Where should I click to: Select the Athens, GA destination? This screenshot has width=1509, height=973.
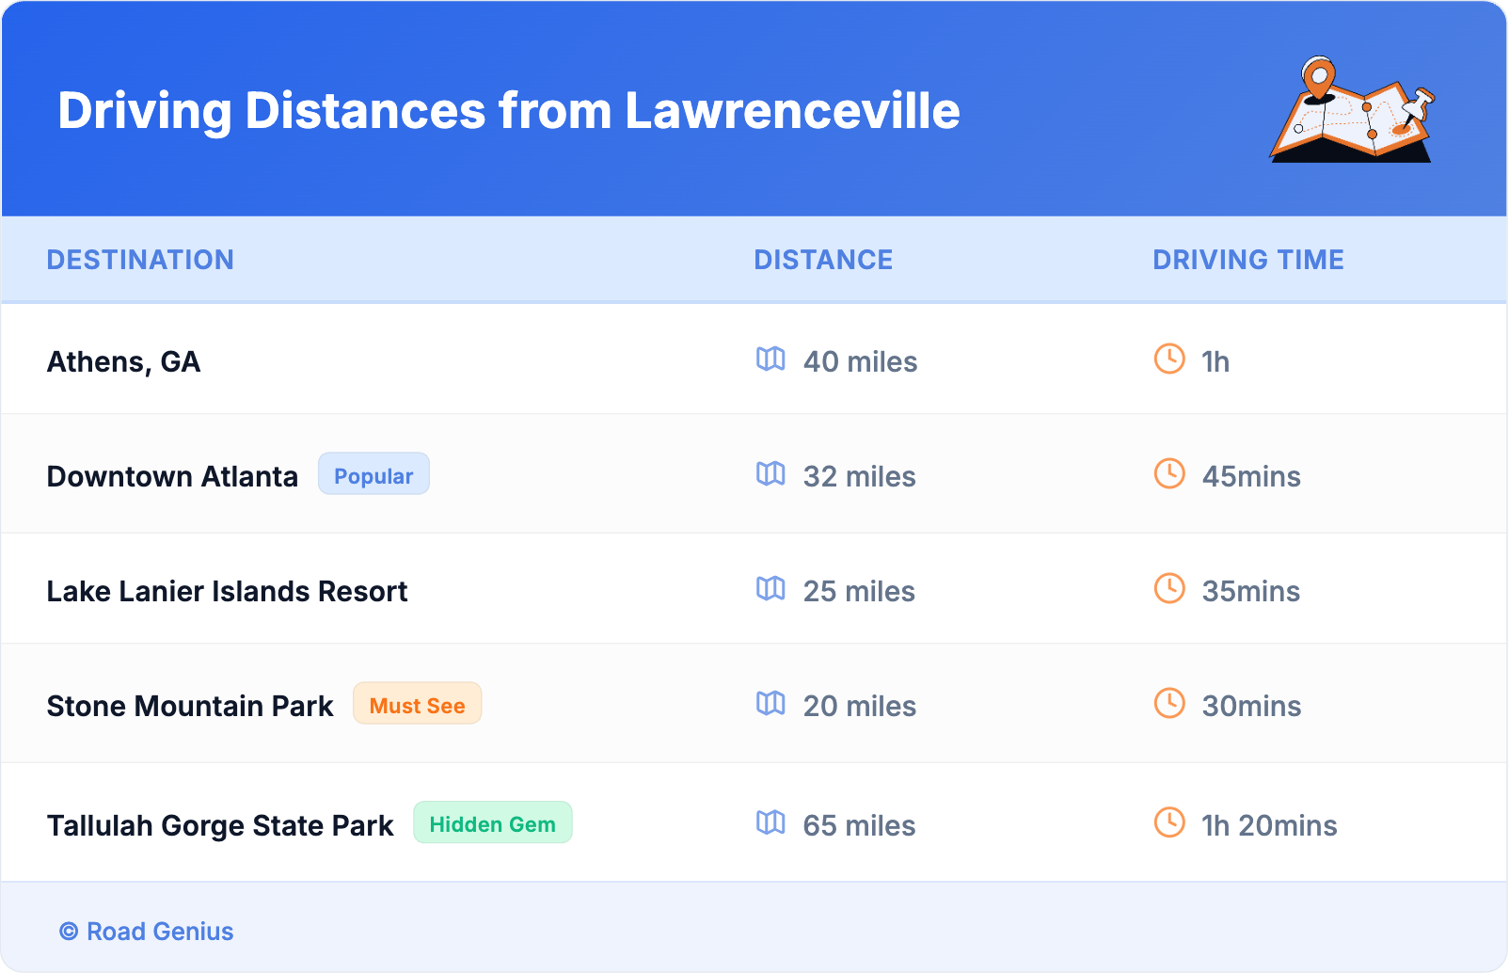click(124, 362)
